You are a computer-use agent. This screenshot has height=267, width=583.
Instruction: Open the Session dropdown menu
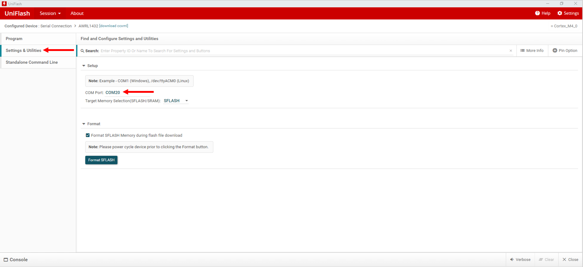click(x=50, y=14)
